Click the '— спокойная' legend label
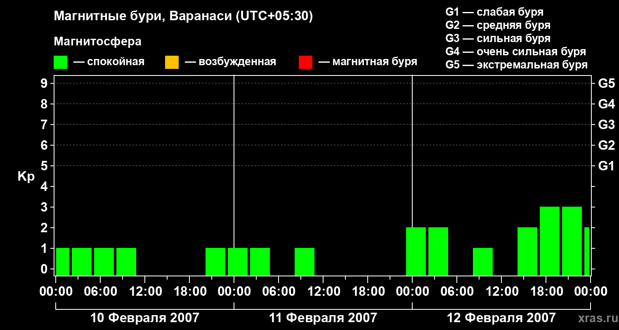This screenshot has width=619, height=330. tap(109, 62)
